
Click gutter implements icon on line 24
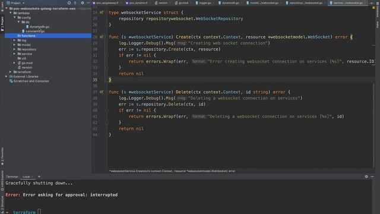click(102, 12)
